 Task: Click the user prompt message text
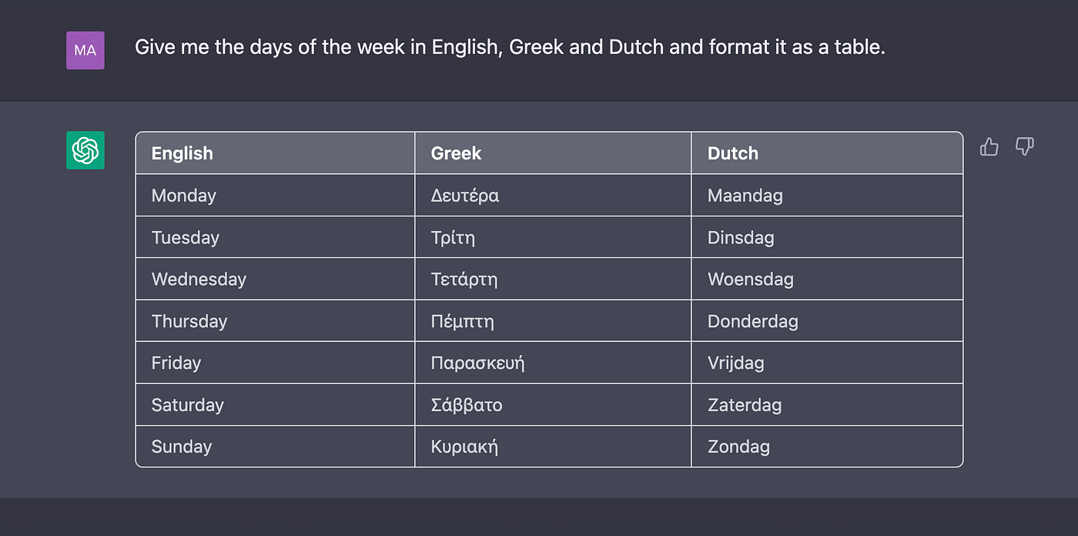(510, 47)
